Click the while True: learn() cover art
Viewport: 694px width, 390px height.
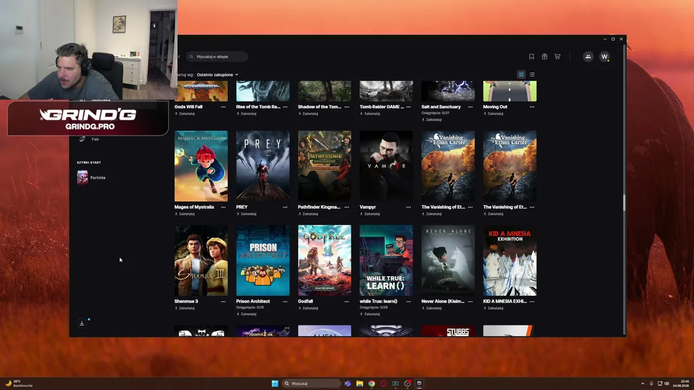coord(387,261)
